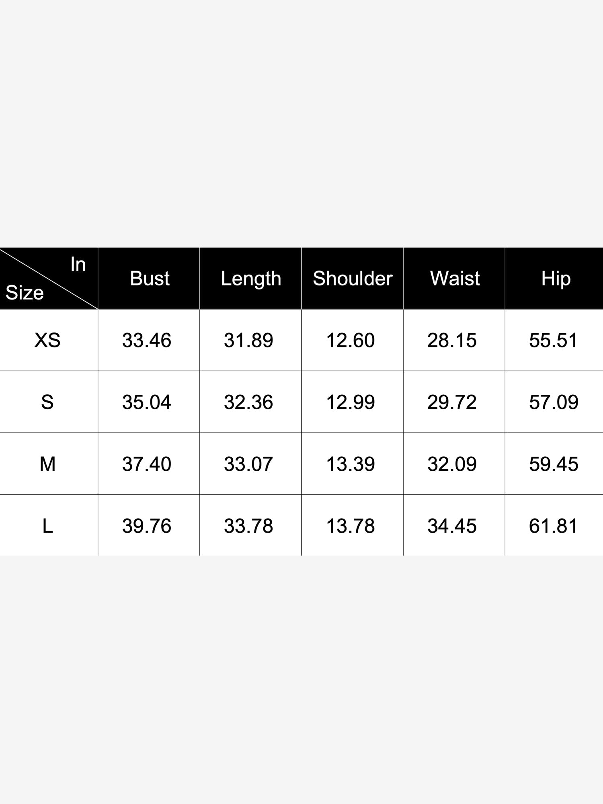Select the Waist column header
The height and width of the screenshot is (804, 603).
pyautogui.click(x=455, y=278)
